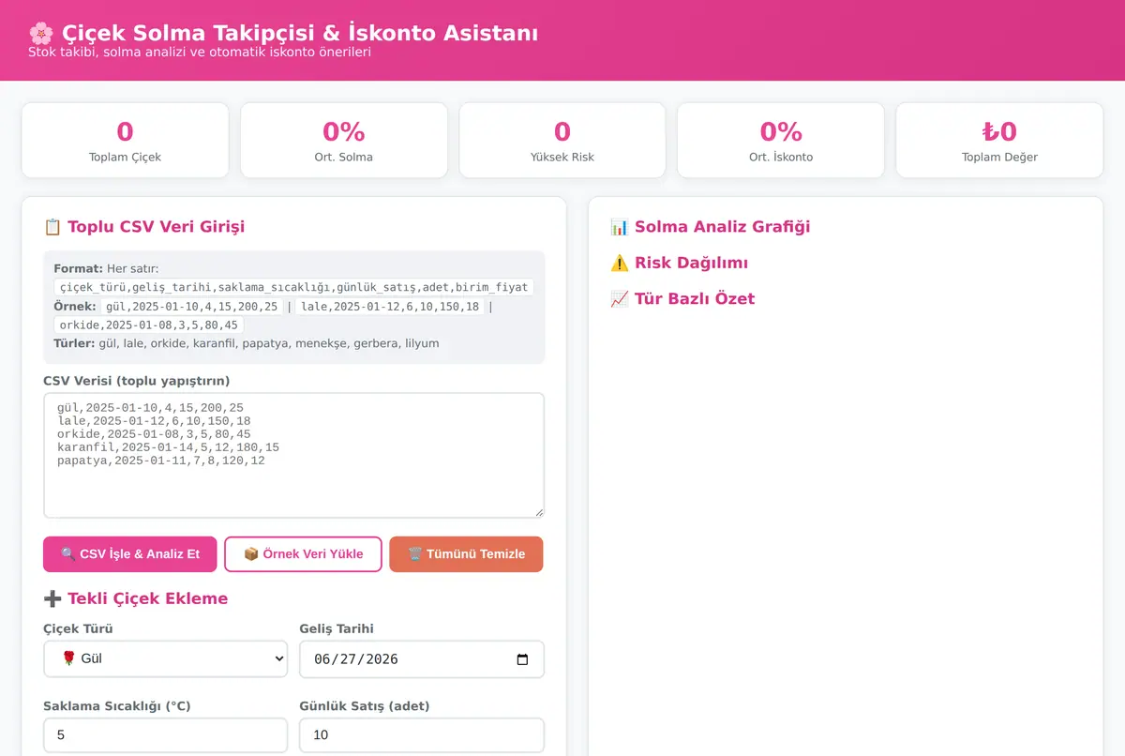Image resolution: width=1125 pixels, height=756 pixels.
Task: Focus the CSV Verisi text area
Action: [293, 455]
